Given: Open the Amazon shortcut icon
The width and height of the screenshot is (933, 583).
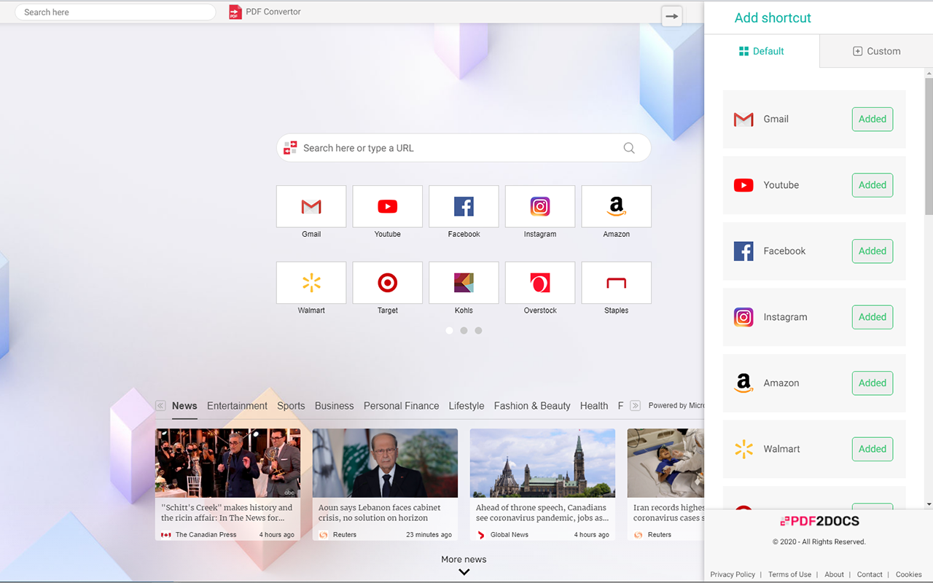Looking at the screenshot, I should [616, 206].
